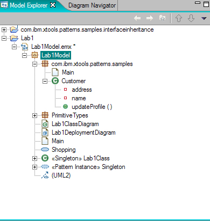
Task: Open the view menu dropdown triangle
Action: pos(204,18)
